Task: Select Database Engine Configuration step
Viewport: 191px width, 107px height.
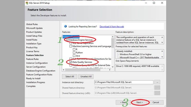Action: [41, 71]
